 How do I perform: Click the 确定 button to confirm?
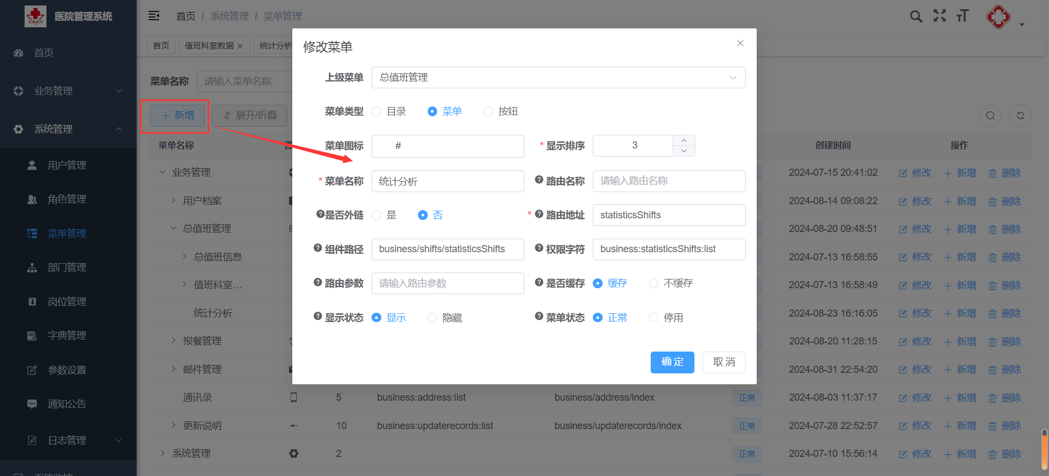tap(672, 362)
